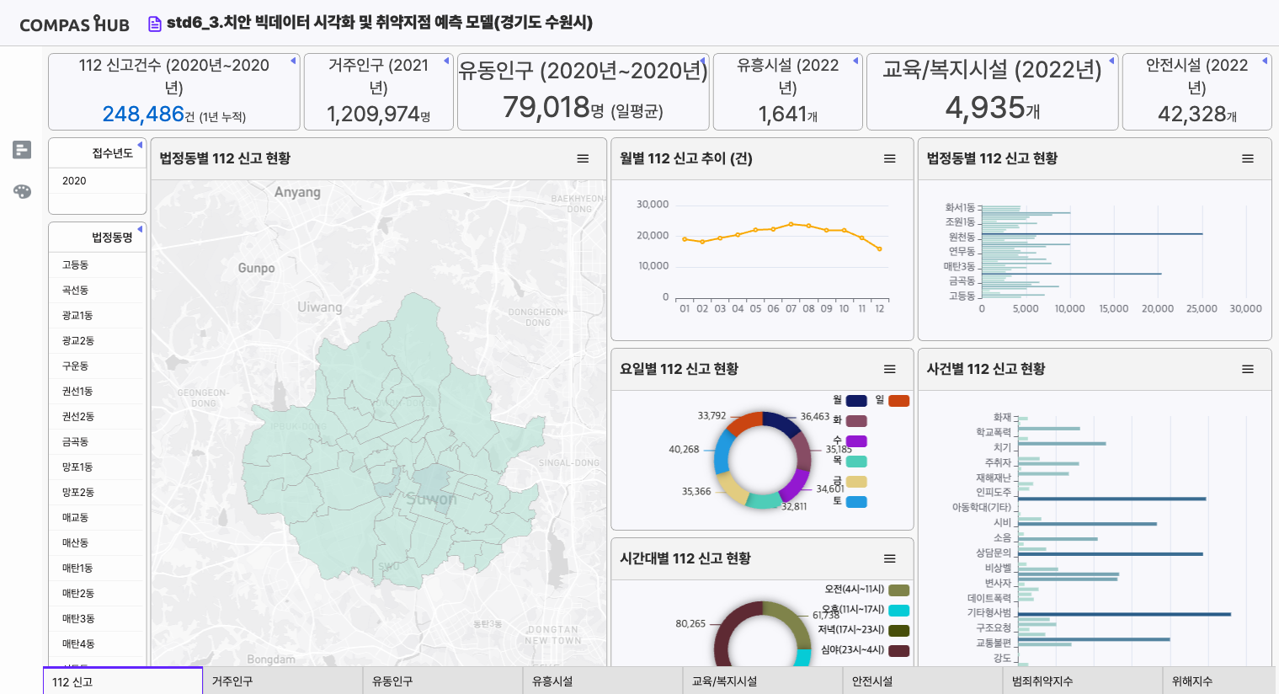Click the 유동인구 79,018 summary card
Viewport: 1279px width, 694px height.
pos(584,92)
